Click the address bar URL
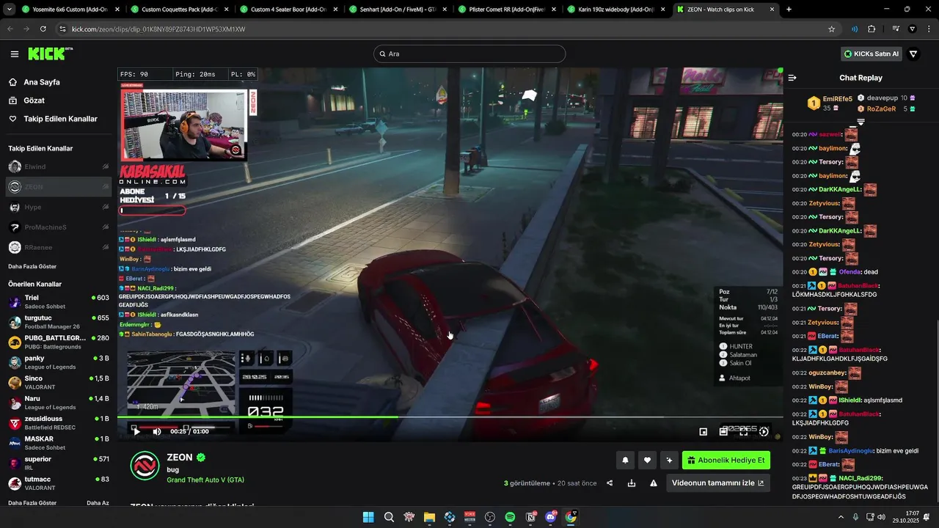 click(158, 29)
